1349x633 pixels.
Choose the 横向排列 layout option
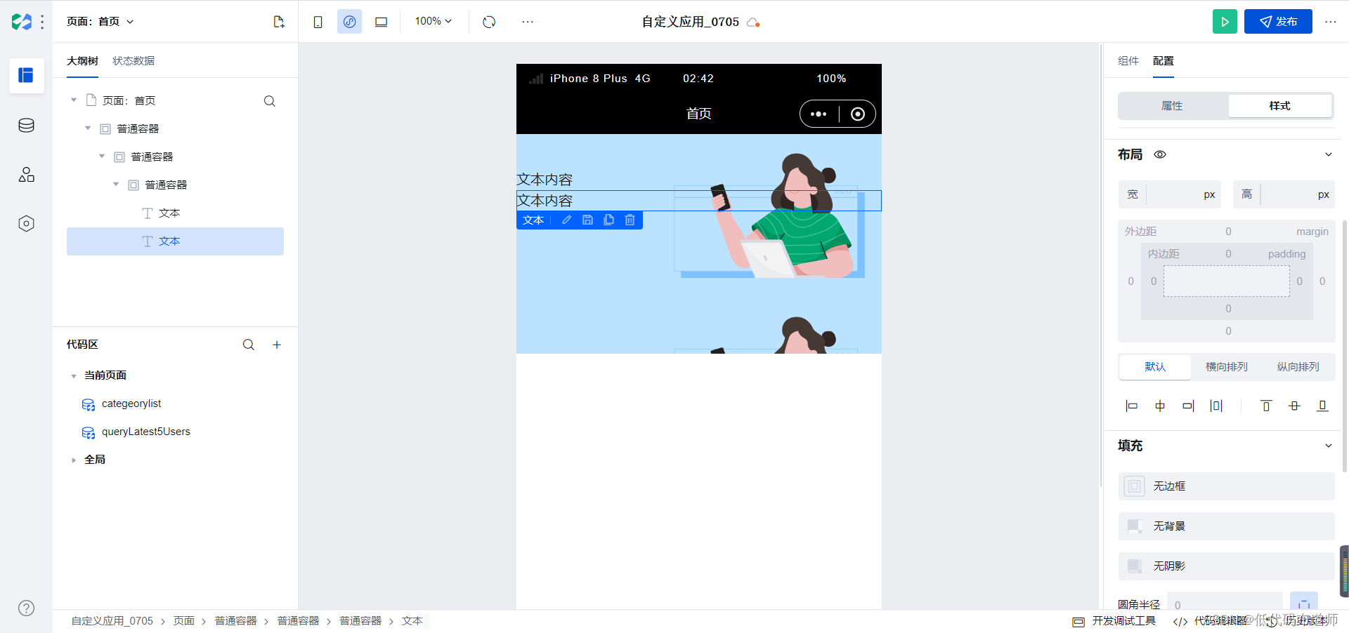tap(1227, 367)
